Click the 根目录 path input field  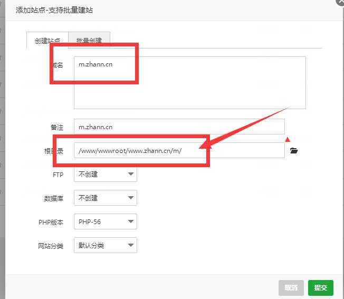pos(179,150)
